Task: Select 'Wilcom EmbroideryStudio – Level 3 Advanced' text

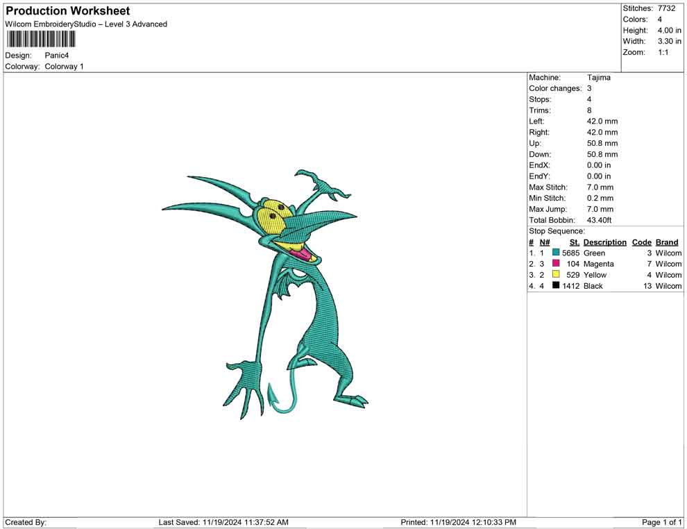Action: pyautogui.click(x=86, y=24)
